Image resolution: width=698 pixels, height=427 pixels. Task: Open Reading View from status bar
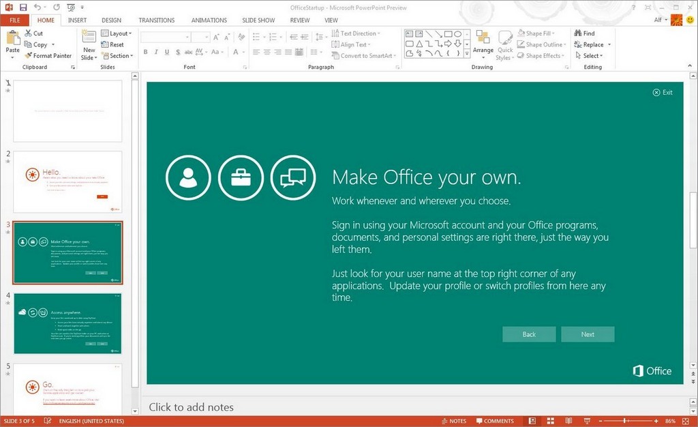568,421
